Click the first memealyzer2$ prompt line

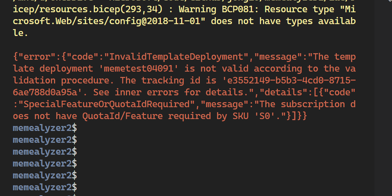click(x=45, y=128)
